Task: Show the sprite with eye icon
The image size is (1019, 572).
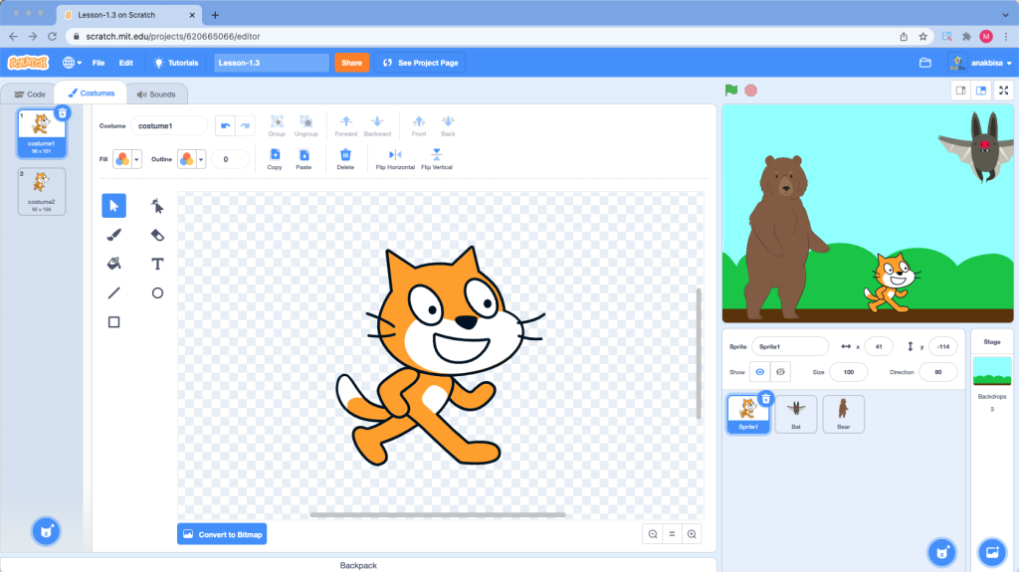Action: (x=759, y=372)
